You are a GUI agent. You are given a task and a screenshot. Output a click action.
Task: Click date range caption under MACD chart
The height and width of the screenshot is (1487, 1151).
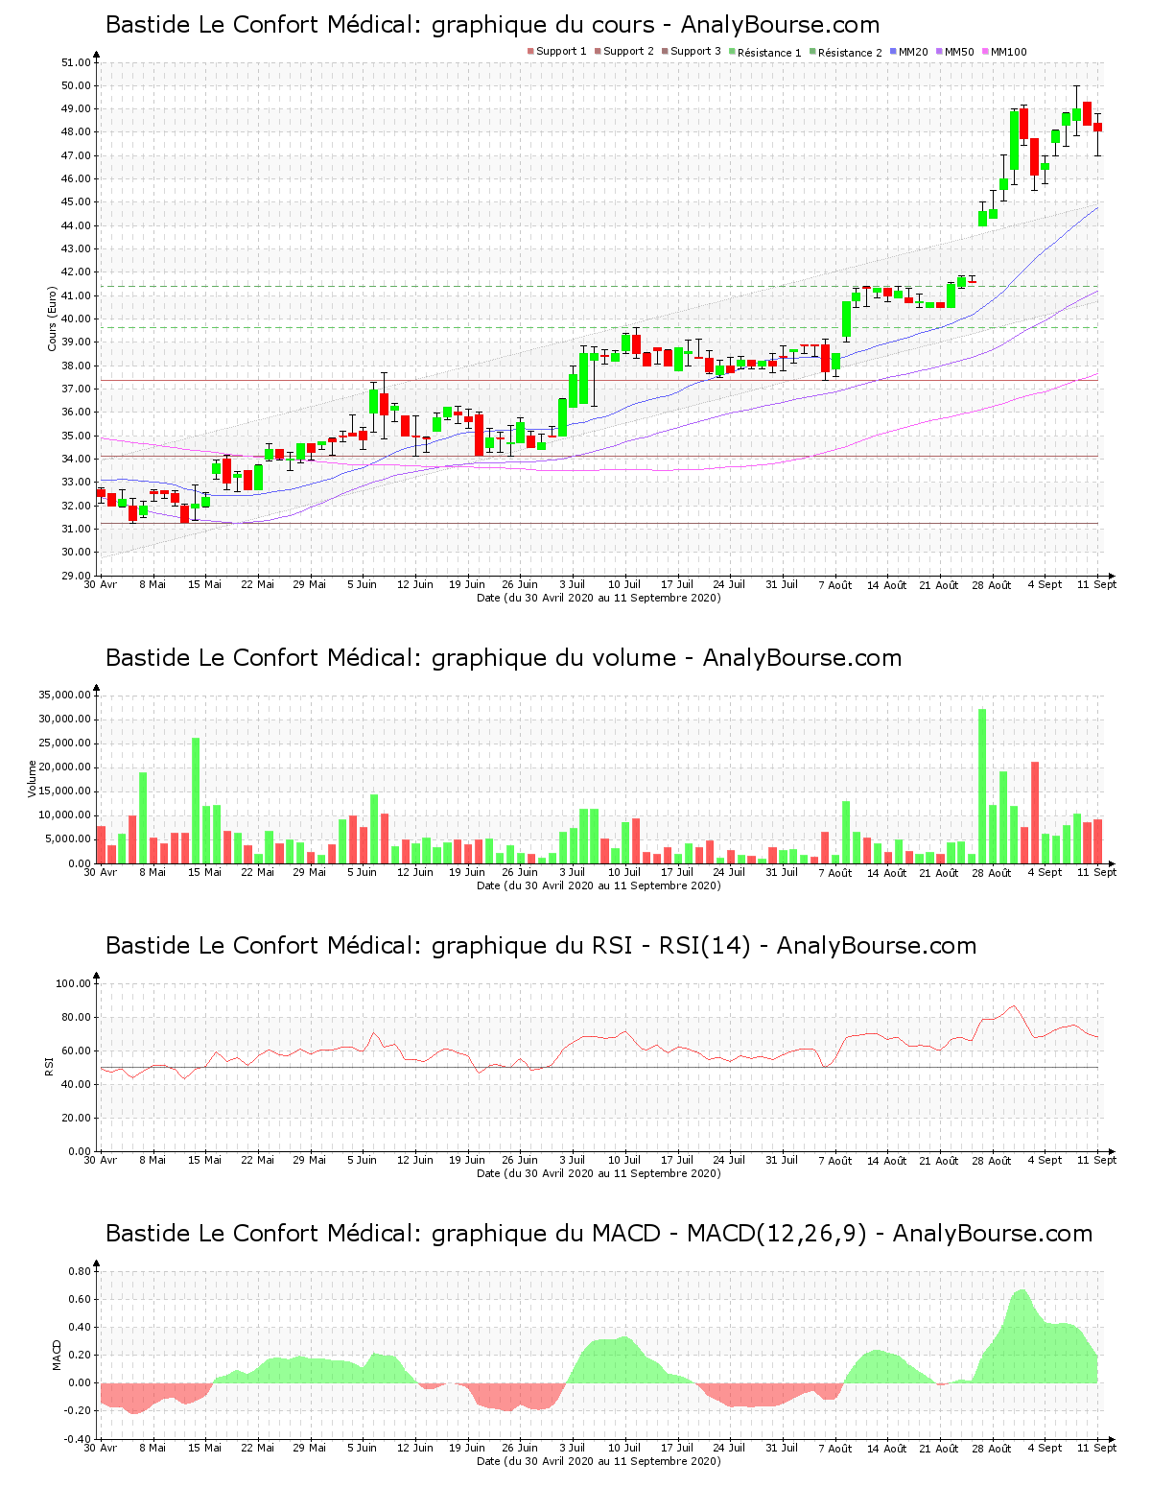click(599, 1461)
